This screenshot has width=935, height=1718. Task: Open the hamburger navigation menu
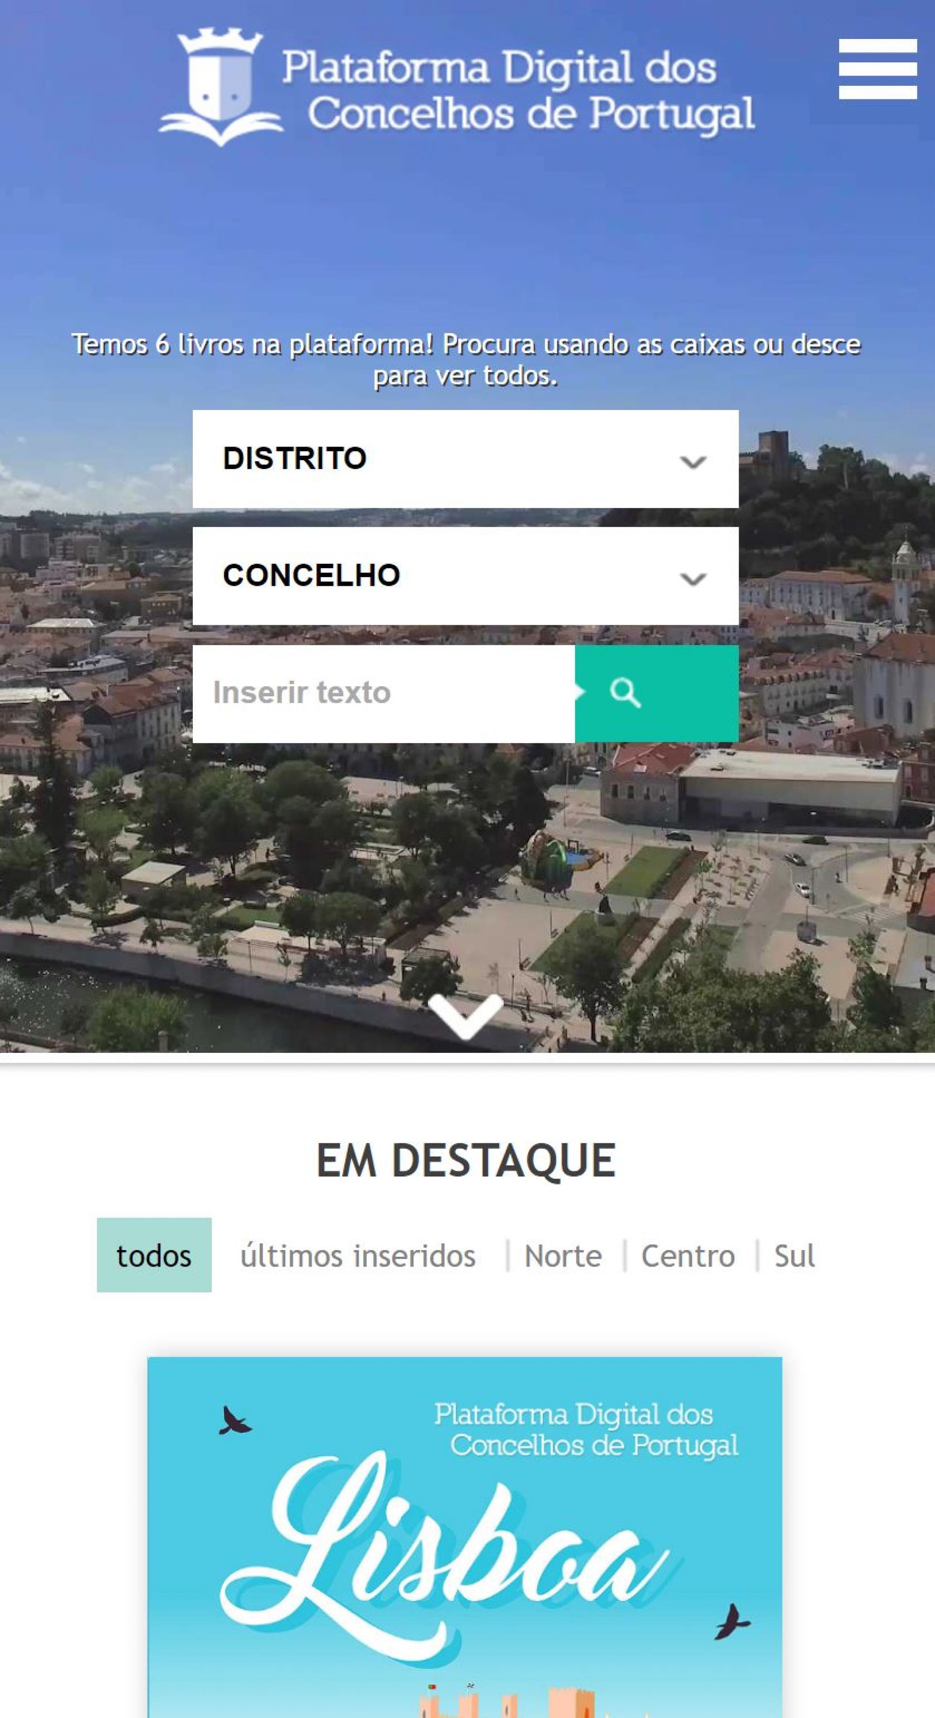[878, 69]
